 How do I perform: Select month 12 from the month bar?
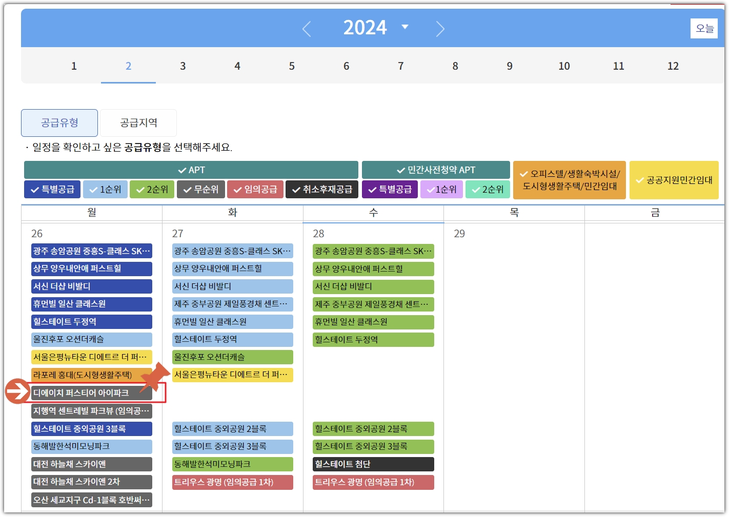pyautogui.click(x=673, y=66)
